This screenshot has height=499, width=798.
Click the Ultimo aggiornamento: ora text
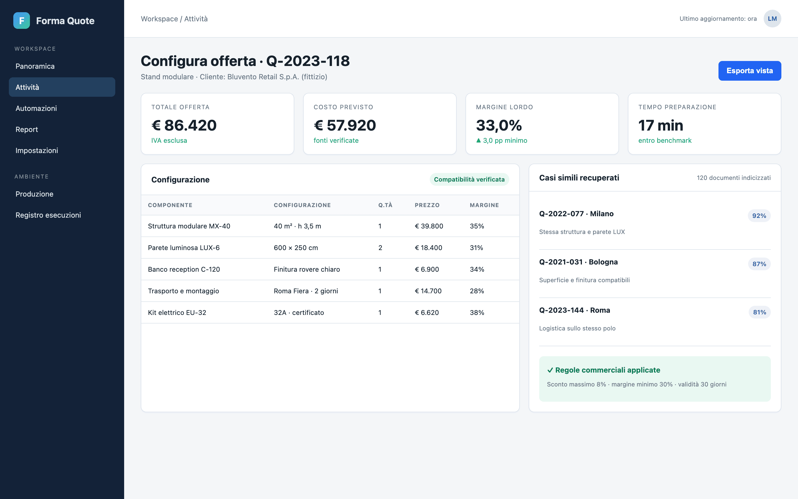[718, 19]
